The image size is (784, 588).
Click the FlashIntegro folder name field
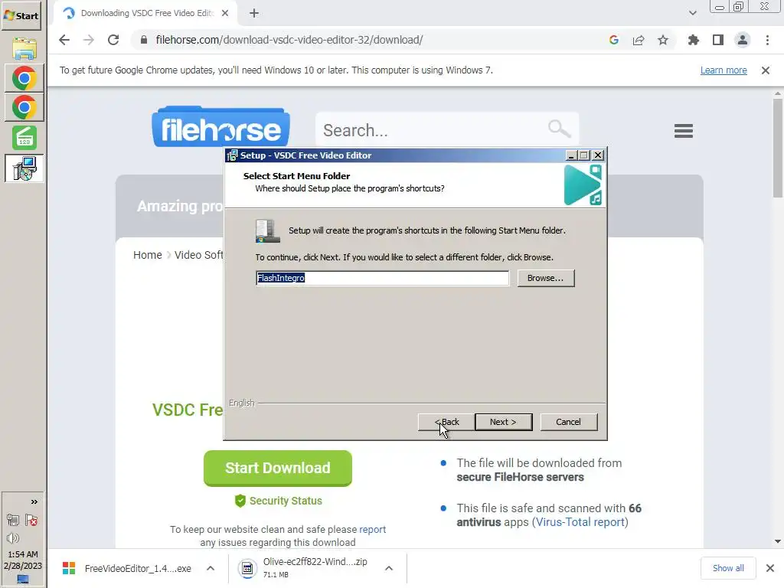383,278
